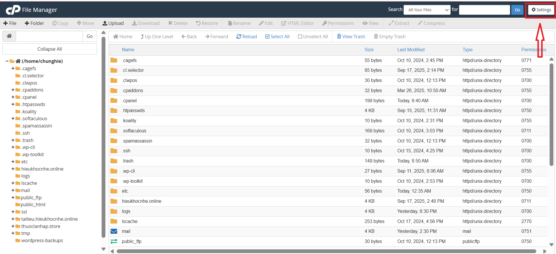Screen dimensions: 556x254
Task: Click the Upload toolbar icon
Action: [x=105, y=23]
